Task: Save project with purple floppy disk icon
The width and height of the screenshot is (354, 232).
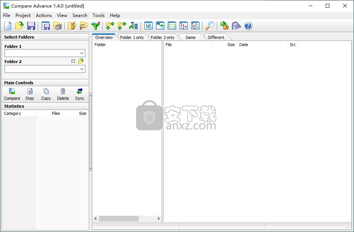Action: point(31,26)
